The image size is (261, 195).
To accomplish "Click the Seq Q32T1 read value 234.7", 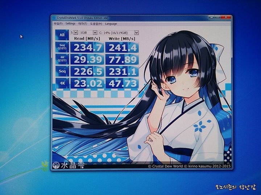I will coord(87,47).
